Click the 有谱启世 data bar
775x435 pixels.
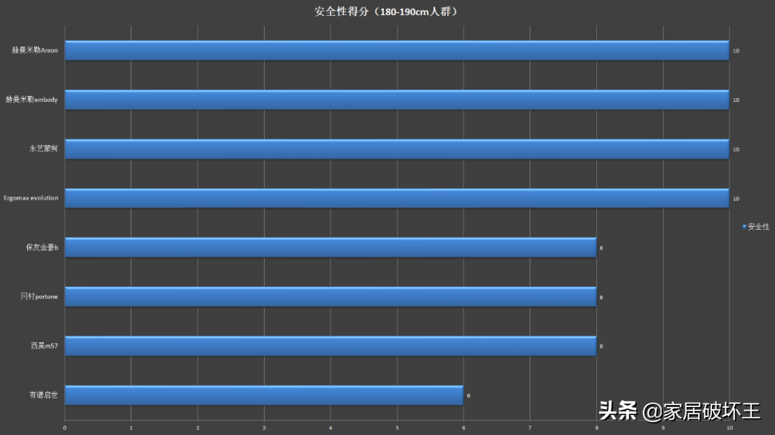click(264, 396)
